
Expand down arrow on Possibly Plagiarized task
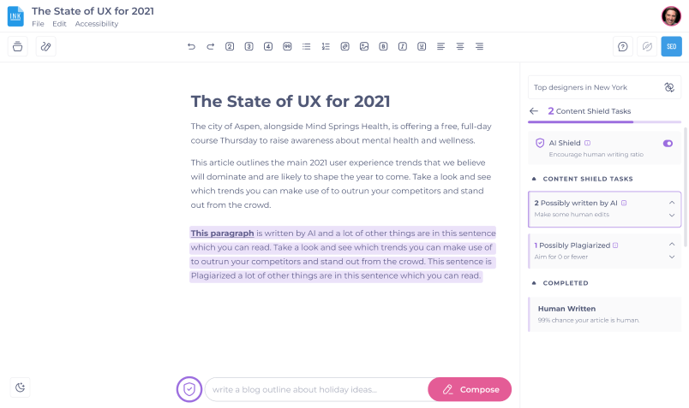672,257
